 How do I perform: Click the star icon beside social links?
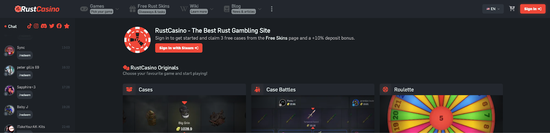(67, 26)
